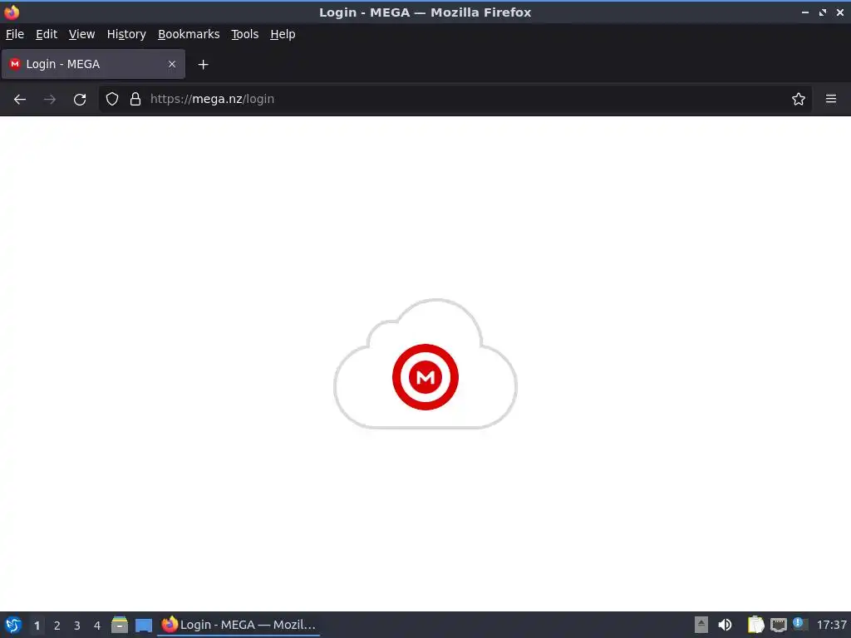Minimize the Firefox window
This screenshot has height=638, width=851.
tap(805, 12)
